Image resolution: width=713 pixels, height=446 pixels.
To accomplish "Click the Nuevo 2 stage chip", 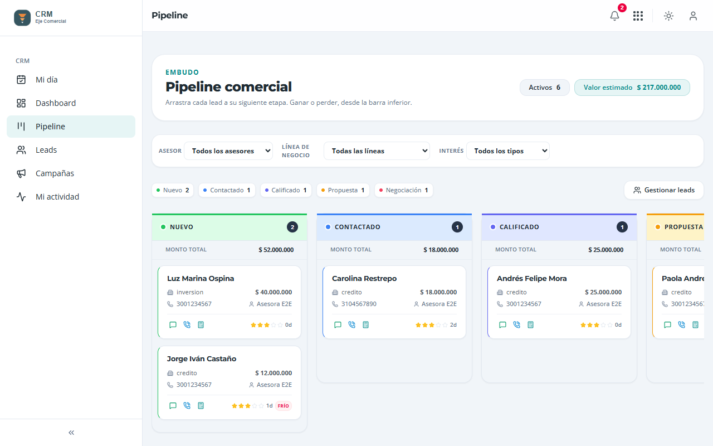I will pos(173,190).
